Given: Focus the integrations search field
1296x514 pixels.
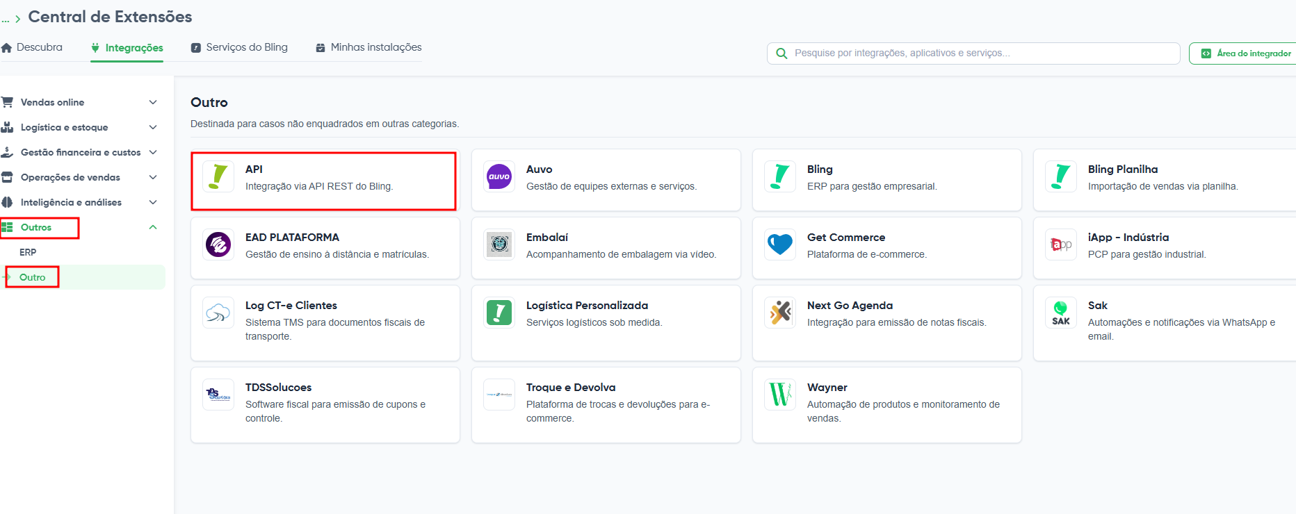Looking at the screenshot, I should [973, 53].
